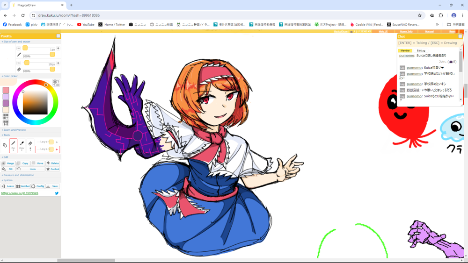The width and height of the screenshot is (468, 263).
Task: Click the Fill bucket button
Action: point(8,169)
